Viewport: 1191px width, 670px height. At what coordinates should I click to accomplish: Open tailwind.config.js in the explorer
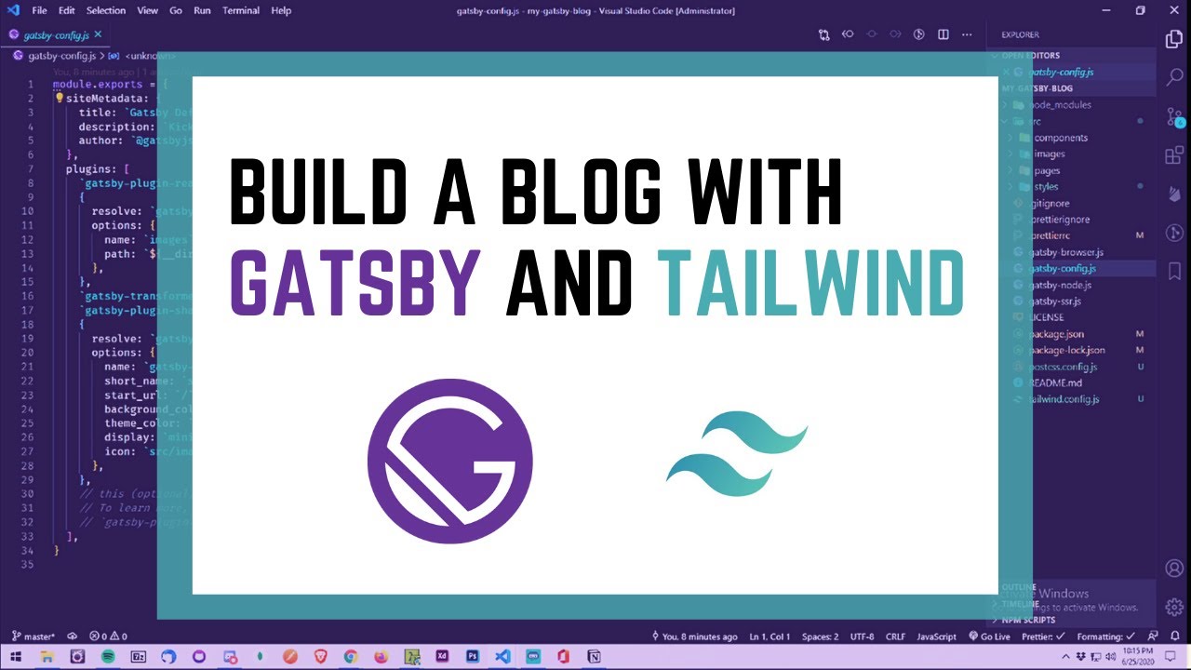click(1063, 399)
